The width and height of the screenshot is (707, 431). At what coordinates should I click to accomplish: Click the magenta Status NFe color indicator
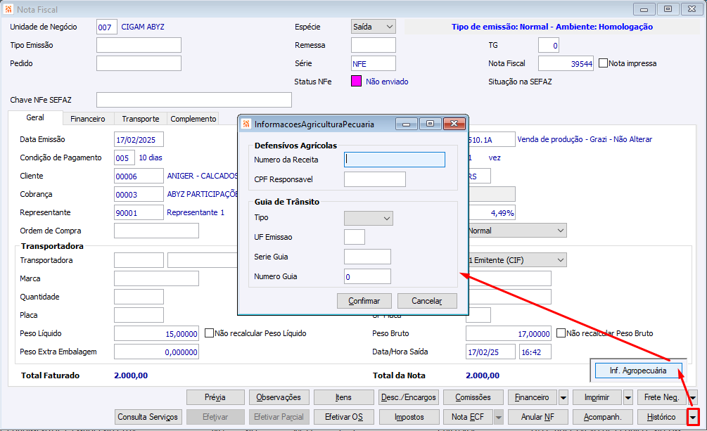356,81
